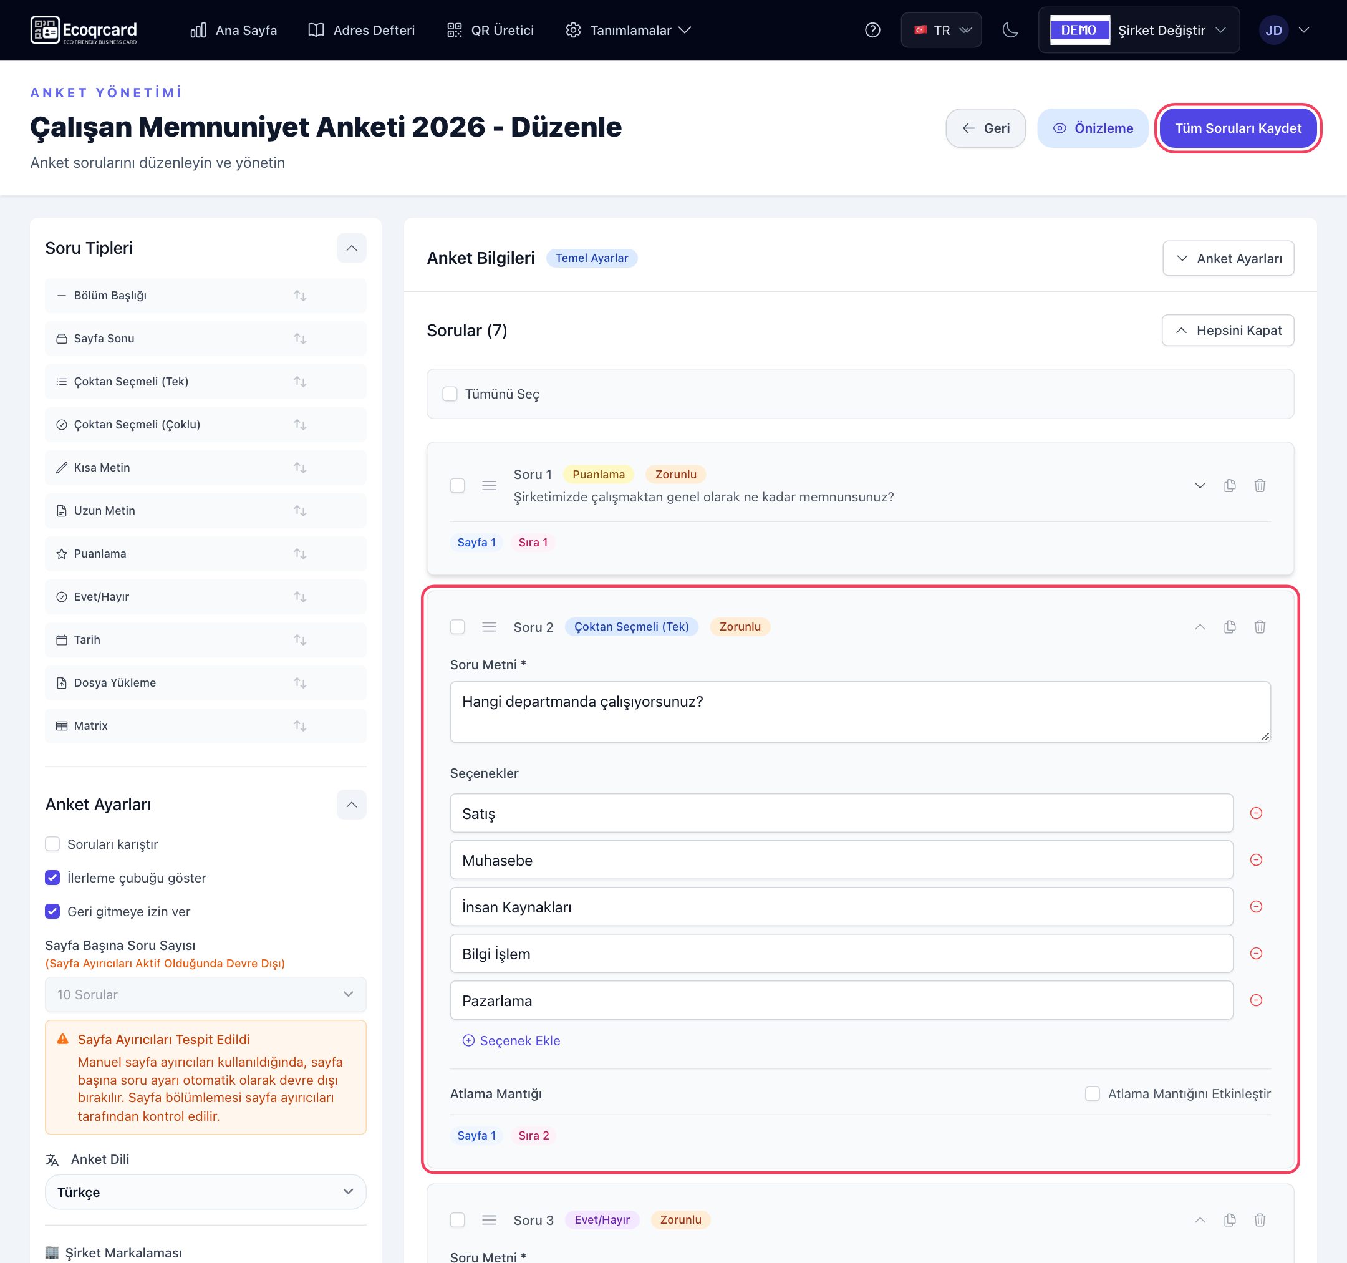1347x1263 pixels.
Task: Remove the İnsan Kaynakları option
Action: tap(1255, 907)
